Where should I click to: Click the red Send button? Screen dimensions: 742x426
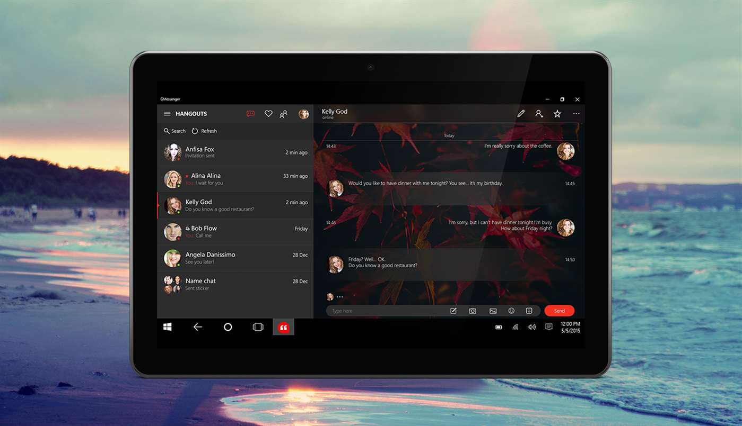coord(559,311)
